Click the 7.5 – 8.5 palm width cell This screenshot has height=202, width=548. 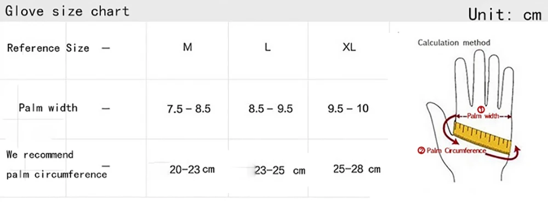(189, 109)
